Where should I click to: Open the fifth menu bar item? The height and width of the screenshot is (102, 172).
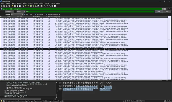(x=25, y=3)
